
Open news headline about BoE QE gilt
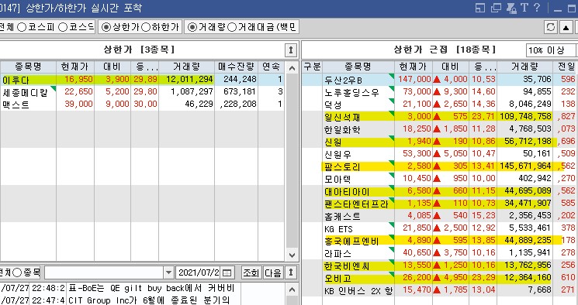pyautogui.click(x=151, y=288)
